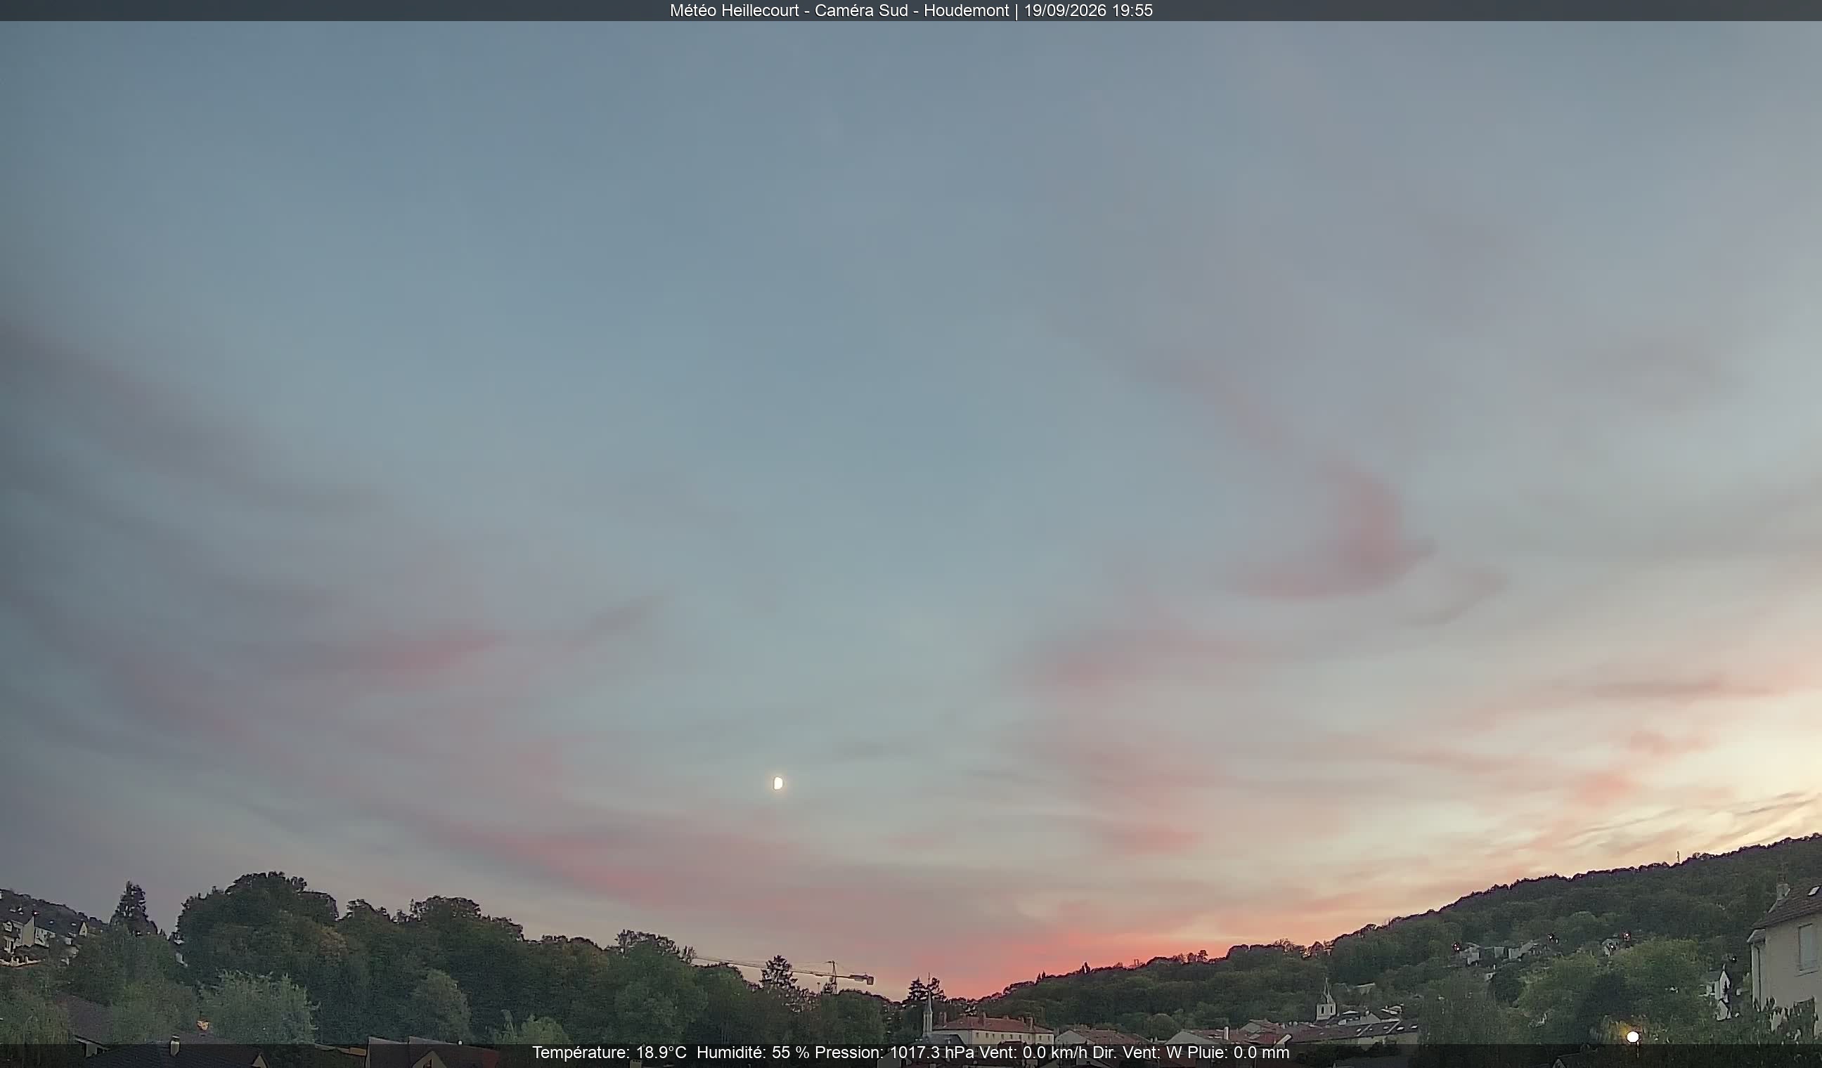Click the Humidité 55 % reading
This screenshot has width=1822, height=1068.
[753, 1053]
